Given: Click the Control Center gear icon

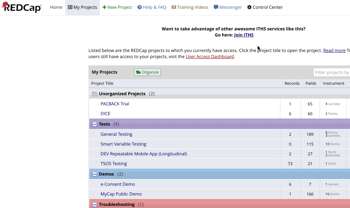Looking at the screenshot, I should [249, 7].
